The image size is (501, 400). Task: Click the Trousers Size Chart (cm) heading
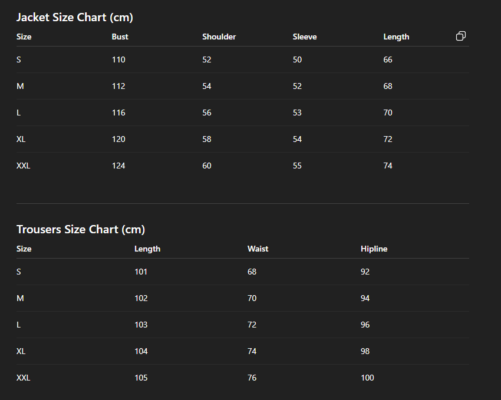[x=81, y=229]
